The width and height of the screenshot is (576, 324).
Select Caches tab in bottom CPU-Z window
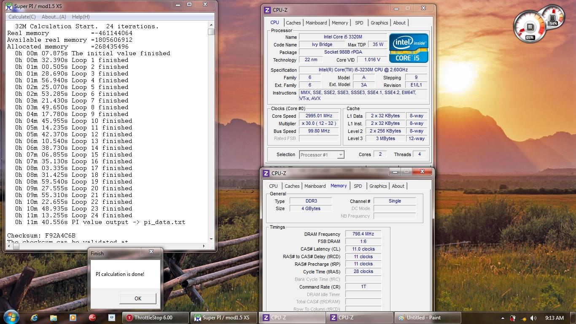tap(292, 186)
